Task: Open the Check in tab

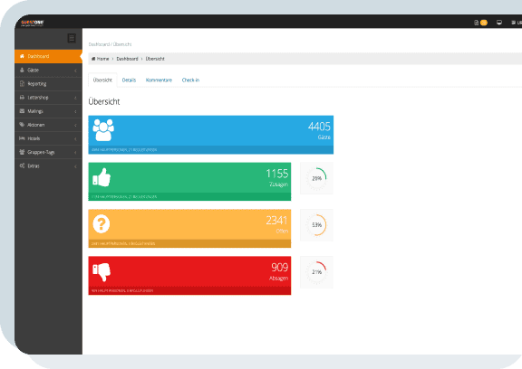Action: pos(190,80)
